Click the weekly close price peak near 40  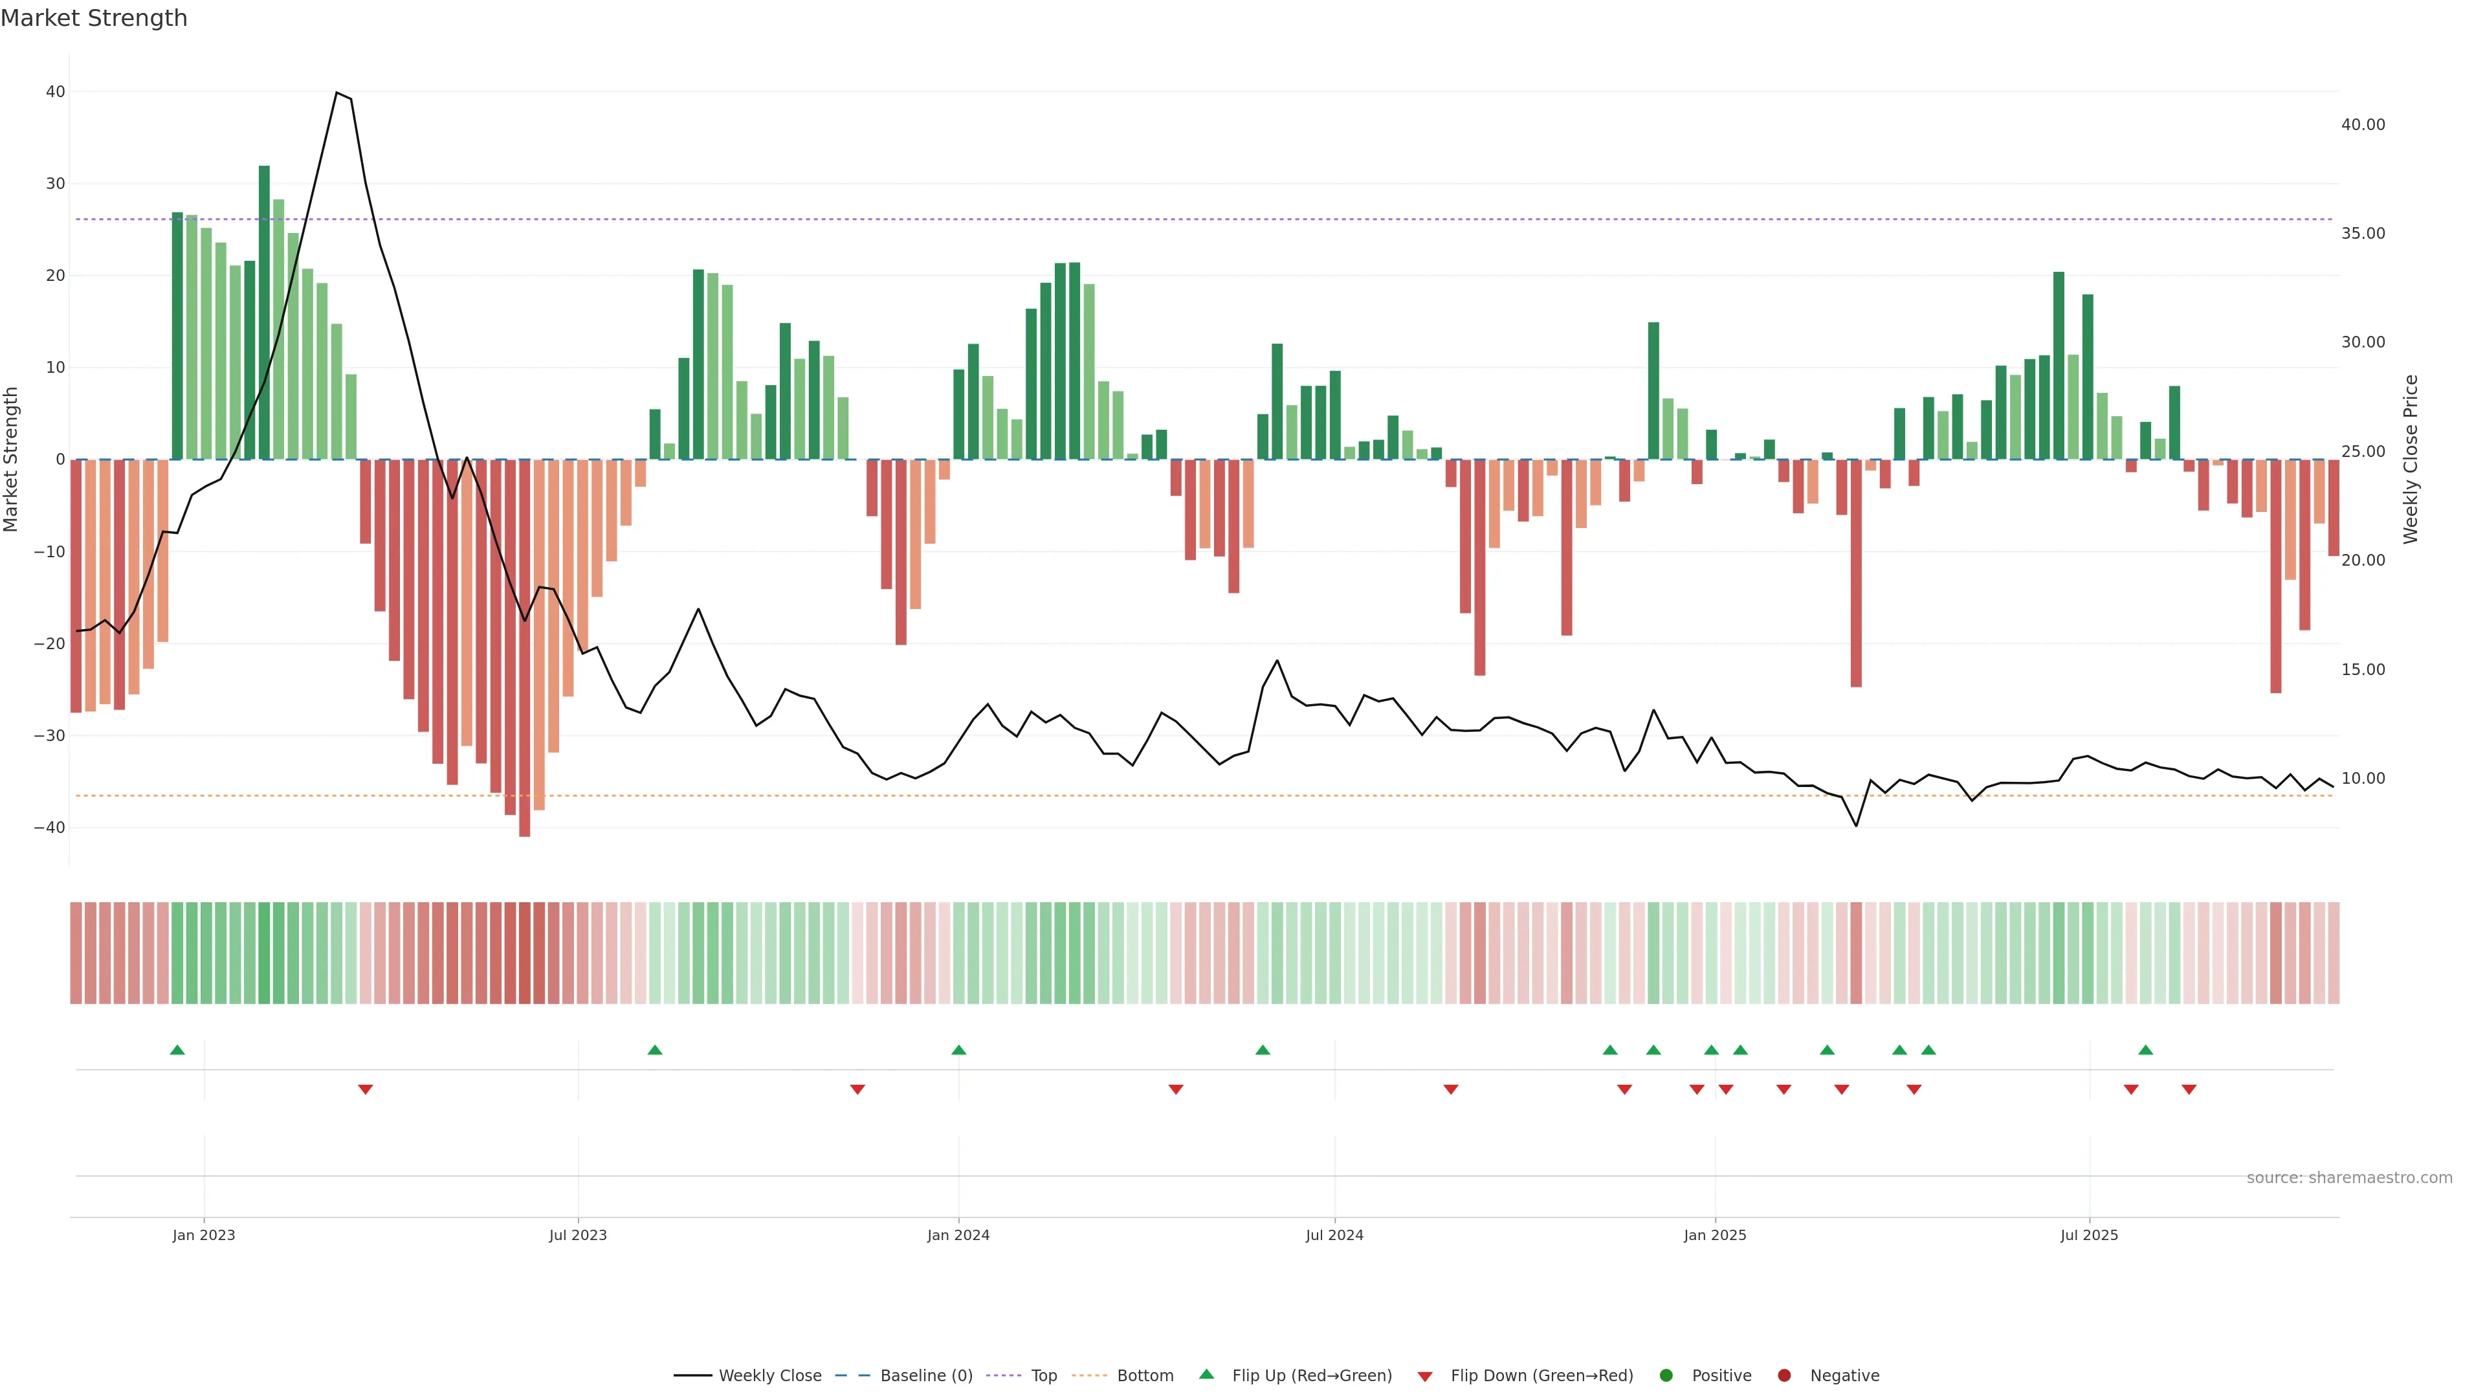[x=337, y=94]
